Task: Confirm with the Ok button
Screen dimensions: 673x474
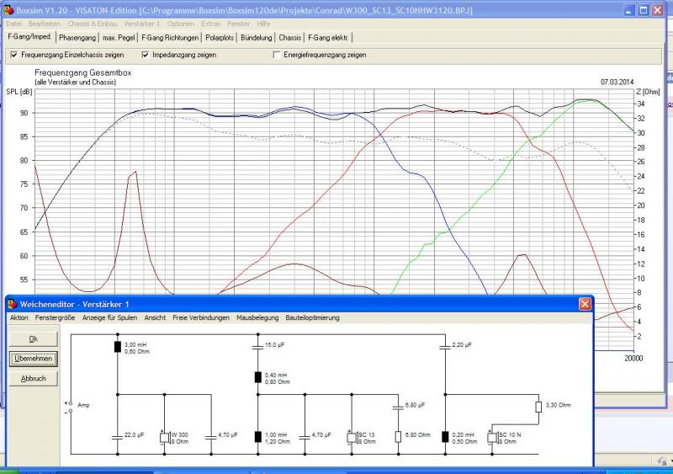Action: pyautogui.click(x=33, y=338)
